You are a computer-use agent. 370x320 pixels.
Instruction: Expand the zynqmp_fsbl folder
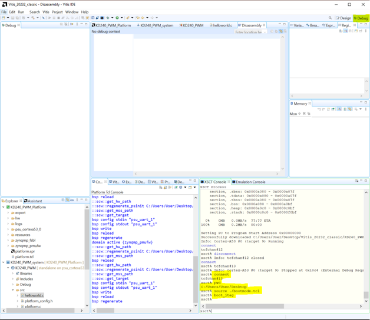(x=8, y=240)
